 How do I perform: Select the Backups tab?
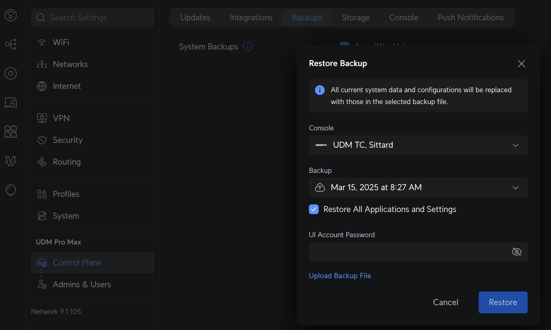click(307, 18)
